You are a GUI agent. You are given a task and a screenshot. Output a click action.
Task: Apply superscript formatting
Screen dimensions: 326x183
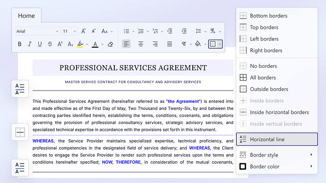click(x=60, y=44)
